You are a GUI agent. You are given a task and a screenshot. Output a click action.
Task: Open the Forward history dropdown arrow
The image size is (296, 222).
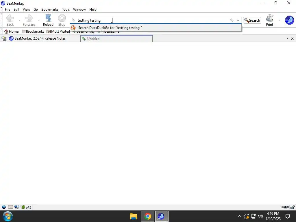click(39, 20)
